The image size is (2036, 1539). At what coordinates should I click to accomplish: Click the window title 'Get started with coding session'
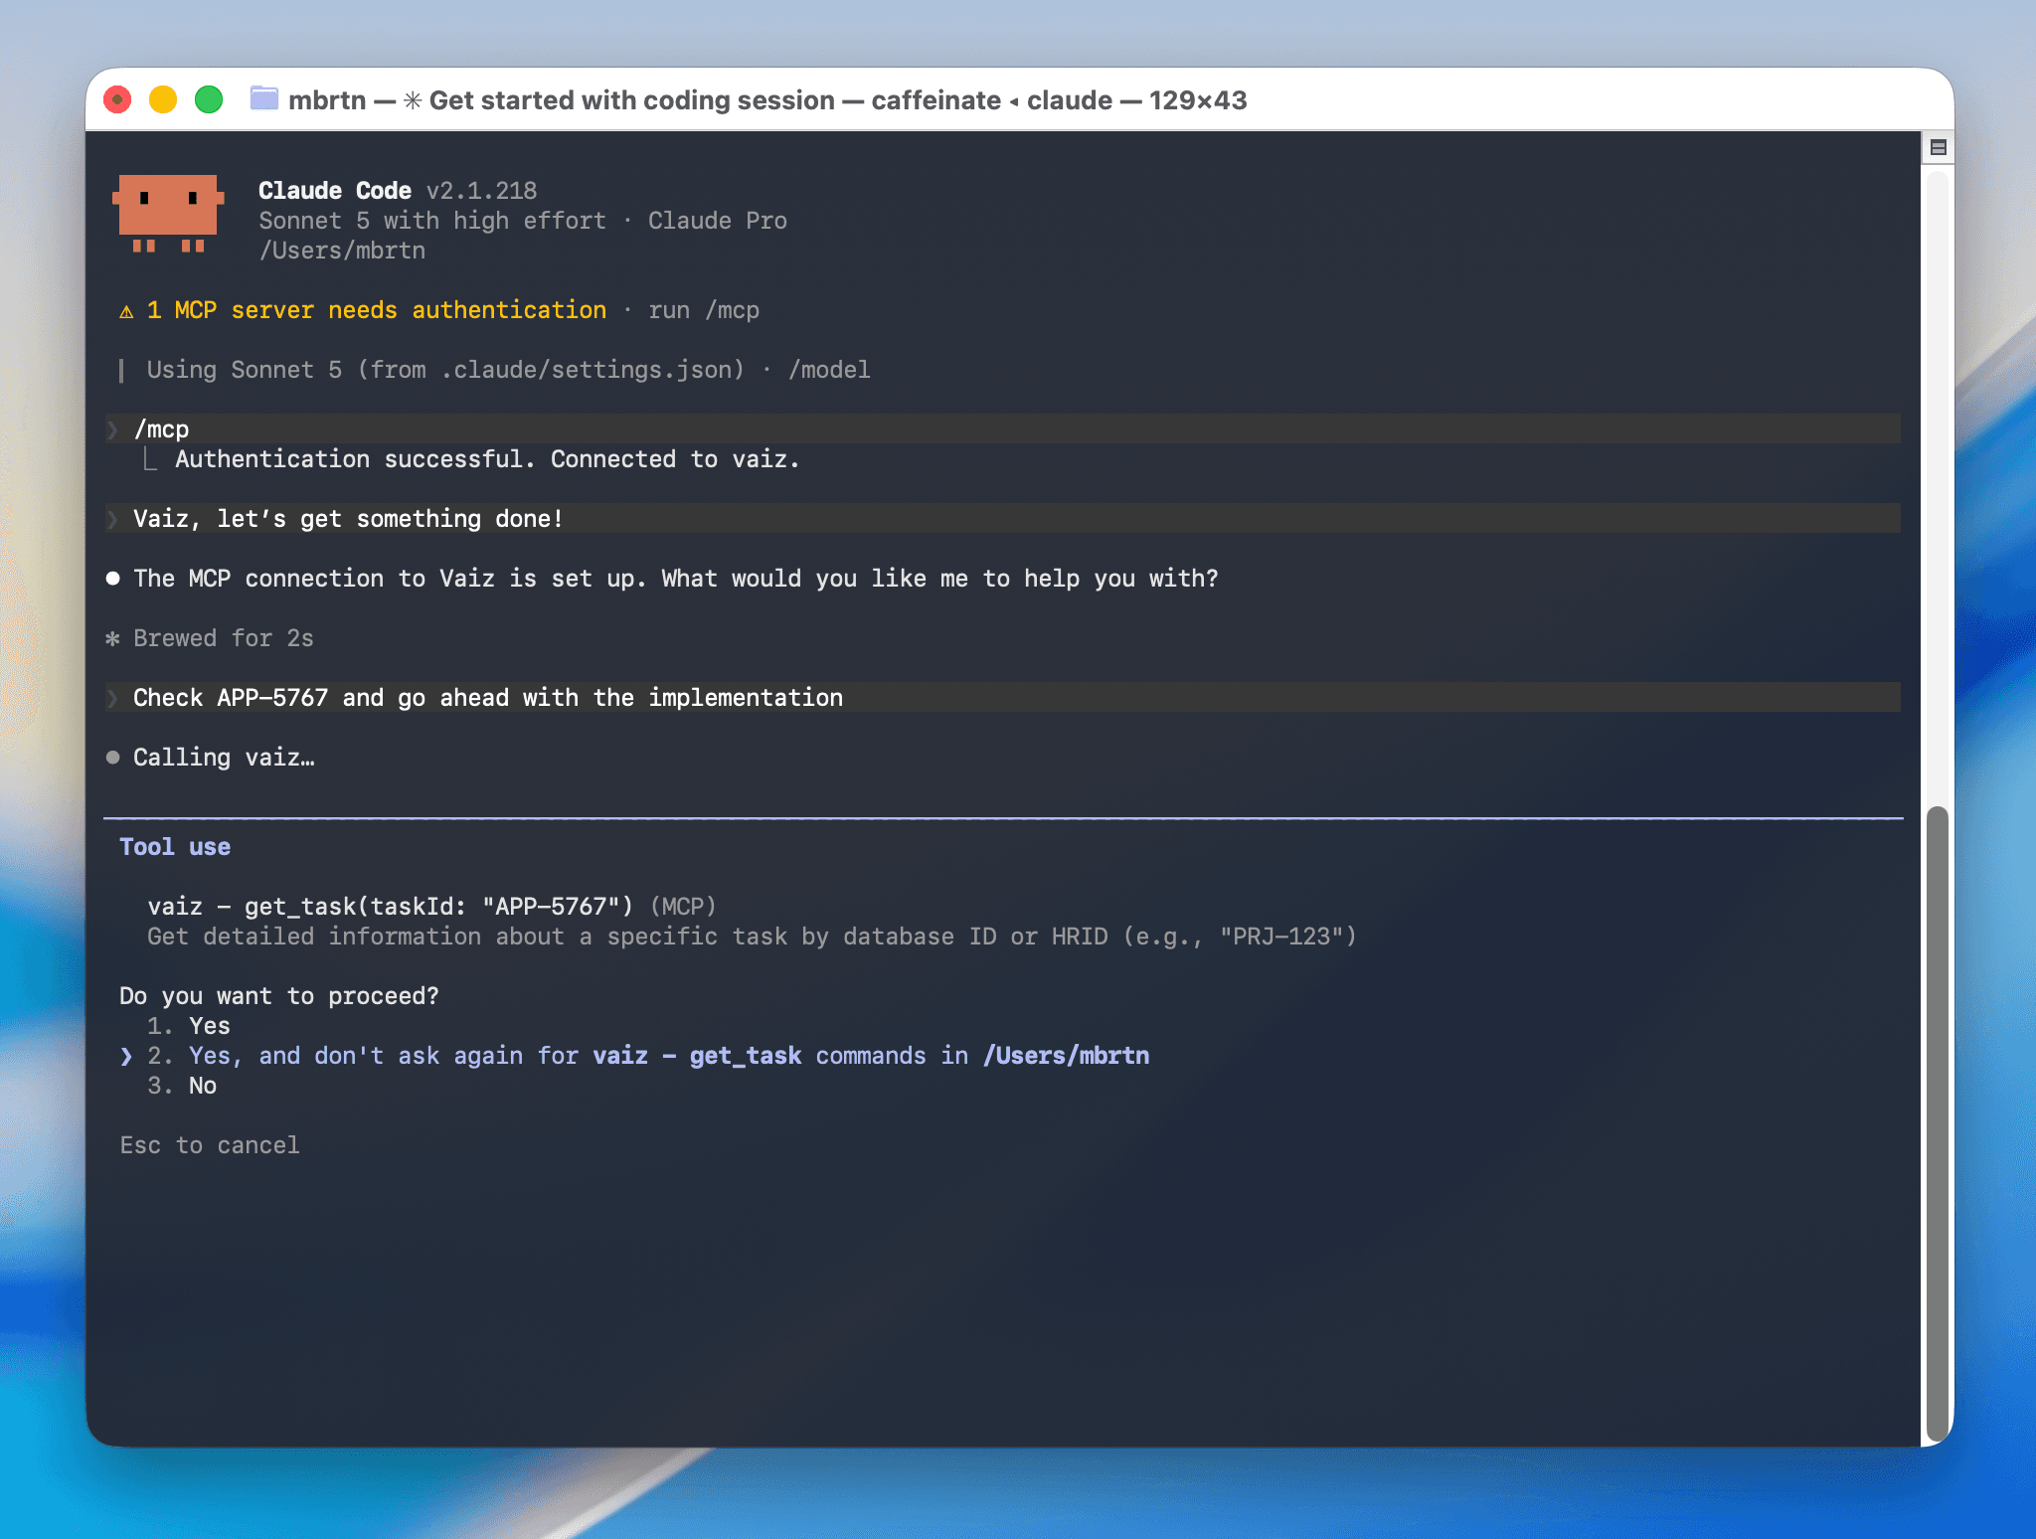pyautogui.click(x=631, y=100)
